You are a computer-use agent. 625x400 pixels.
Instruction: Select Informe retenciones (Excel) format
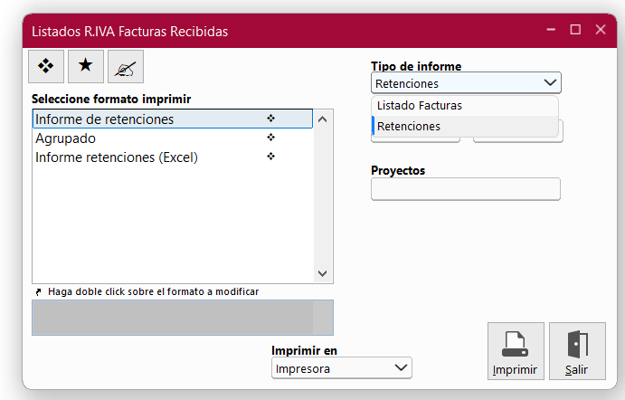coord(116,157)
